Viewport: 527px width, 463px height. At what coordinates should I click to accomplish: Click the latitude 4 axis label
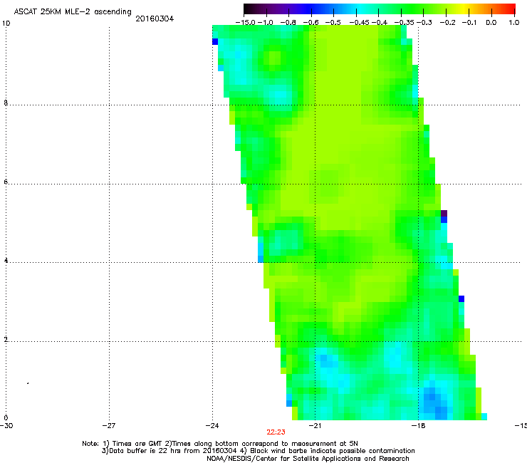(6, 260)
